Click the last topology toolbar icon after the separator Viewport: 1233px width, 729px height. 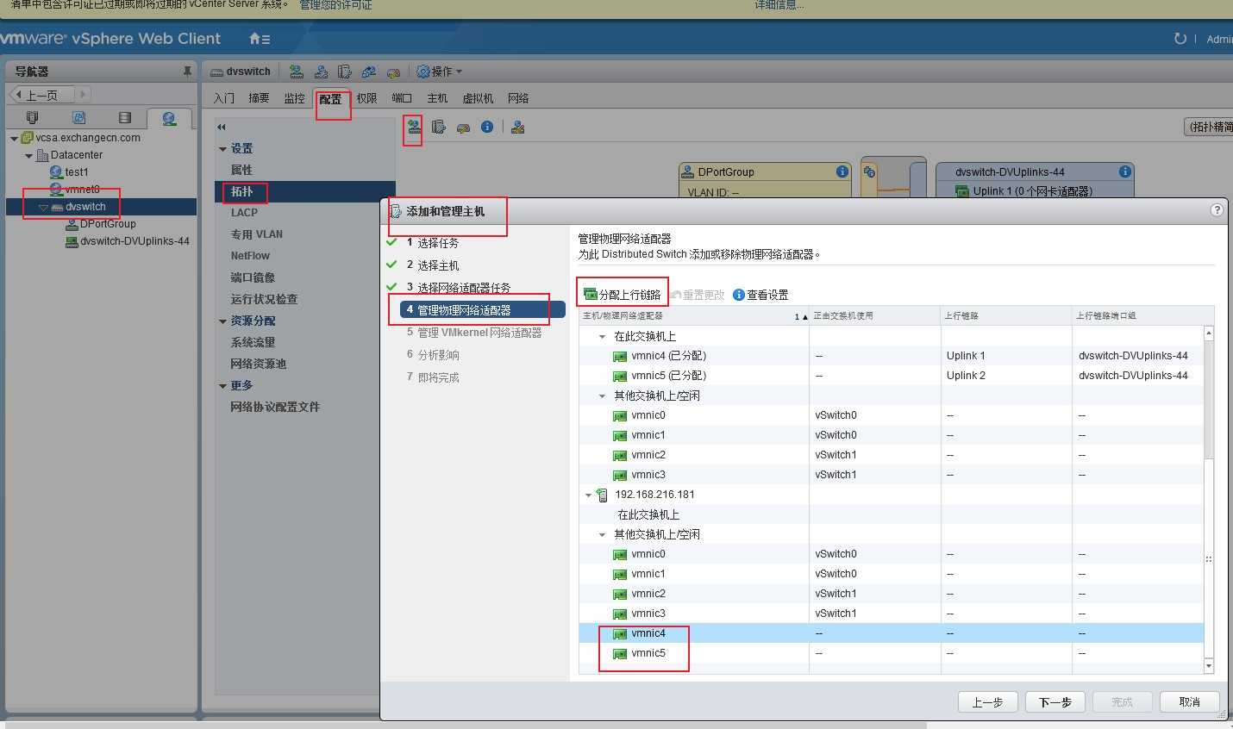(517, 128)
